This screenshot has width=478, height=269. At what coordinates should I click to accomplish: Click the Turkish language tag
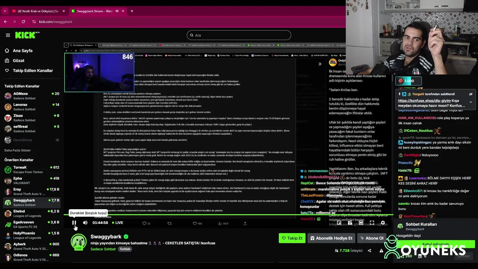125,249
